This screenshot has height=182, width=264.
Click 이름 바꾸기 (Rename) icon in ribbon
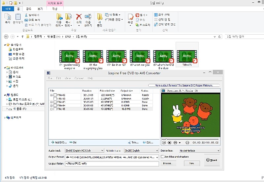88,17
